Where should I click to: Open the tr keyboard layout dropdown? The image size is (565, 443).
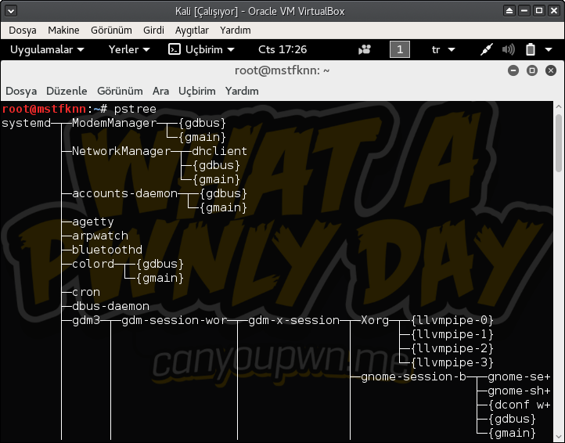point(441,49)
